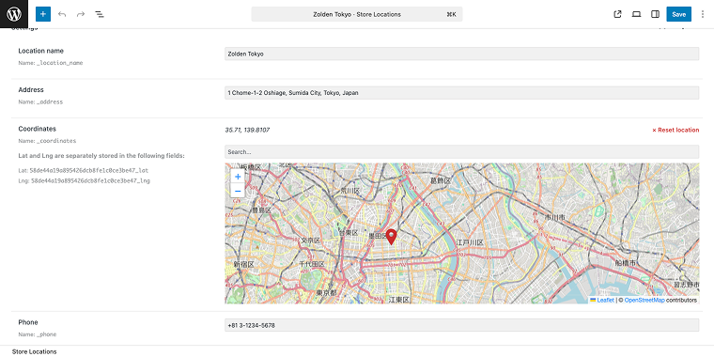Open command palette for Zolden Tokyo title
Image resolution: width=714 pixels, height=357 pixels.
(357, 14)
